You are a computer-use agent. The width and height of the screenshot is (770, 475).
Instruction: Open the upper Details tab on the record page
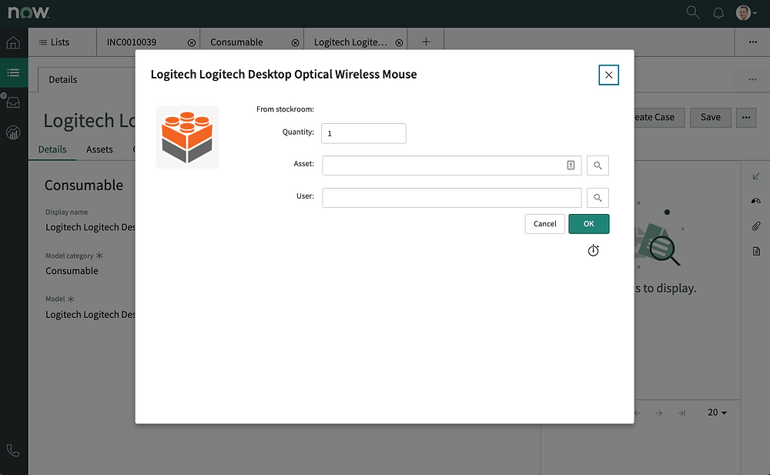tap(63, 79)
